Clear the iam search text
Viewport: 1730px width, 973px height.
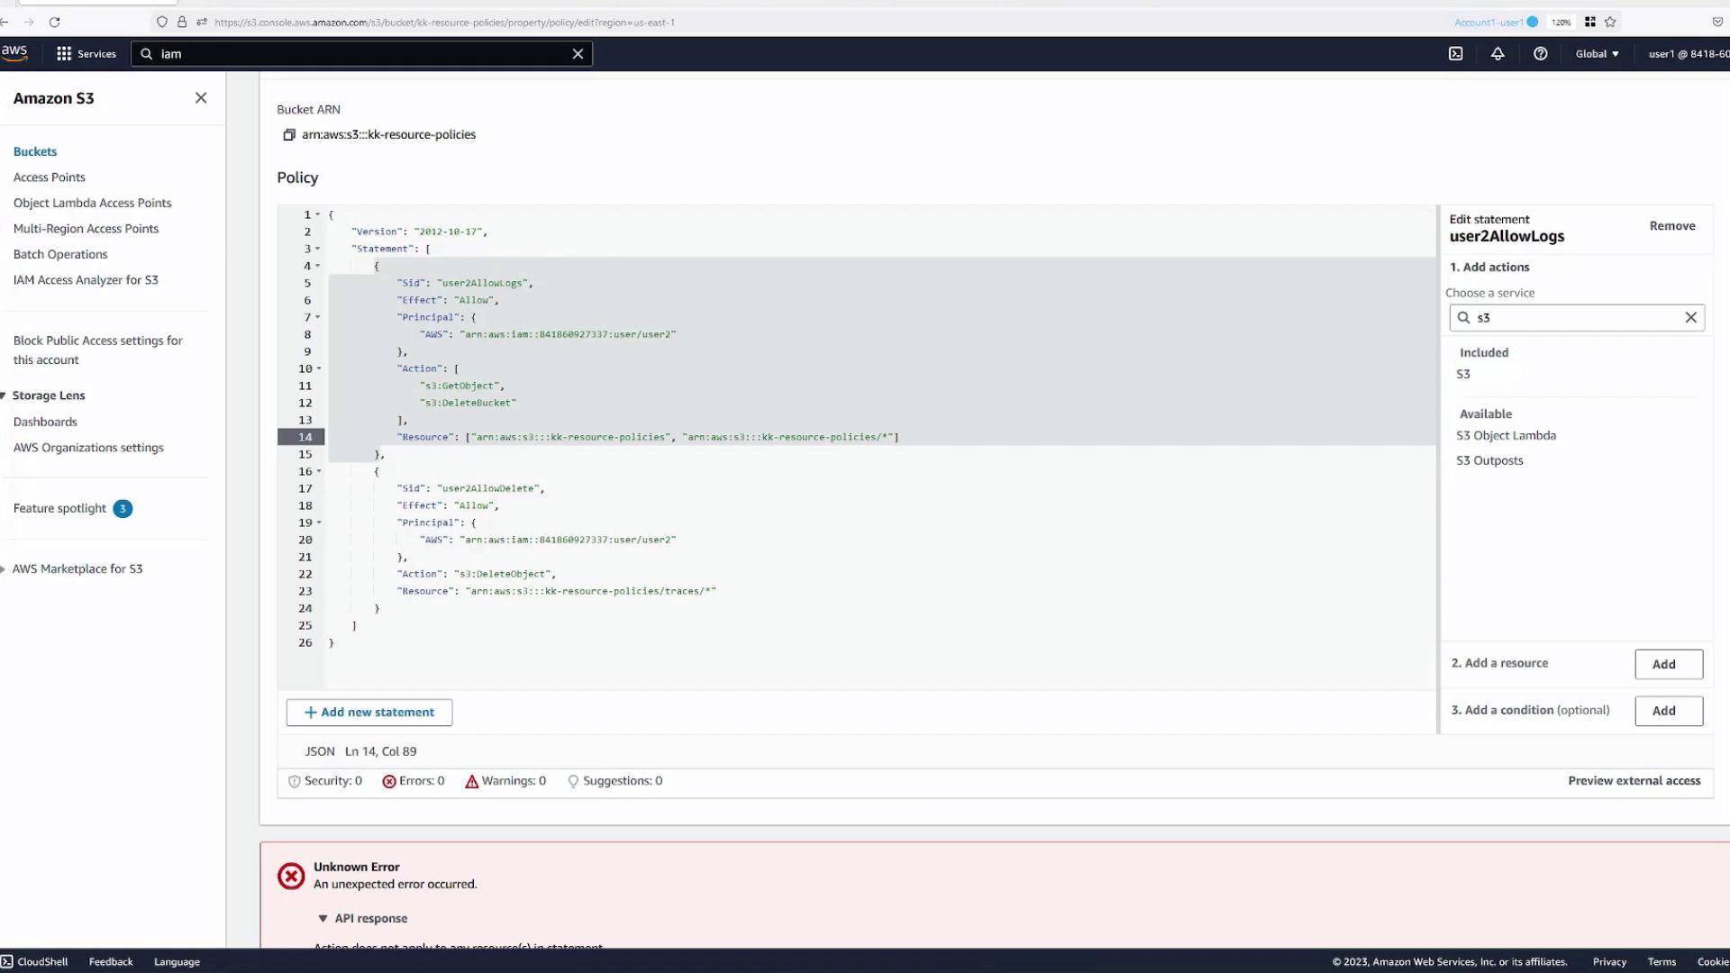(x=578, y=54)
